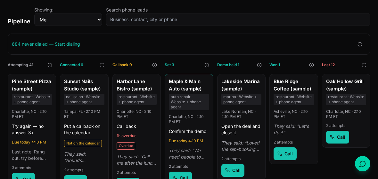This screenshot has height=179, width=378.
Task: Call Maple & Main Auto
Action: 180,175
